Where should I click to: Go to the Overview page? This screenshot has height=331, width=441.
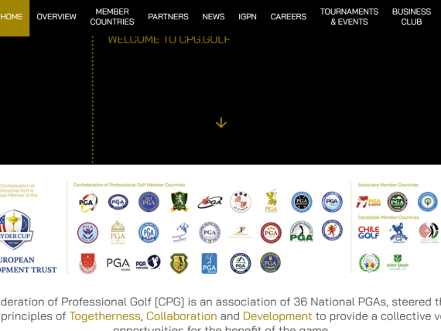coord(56,17)
